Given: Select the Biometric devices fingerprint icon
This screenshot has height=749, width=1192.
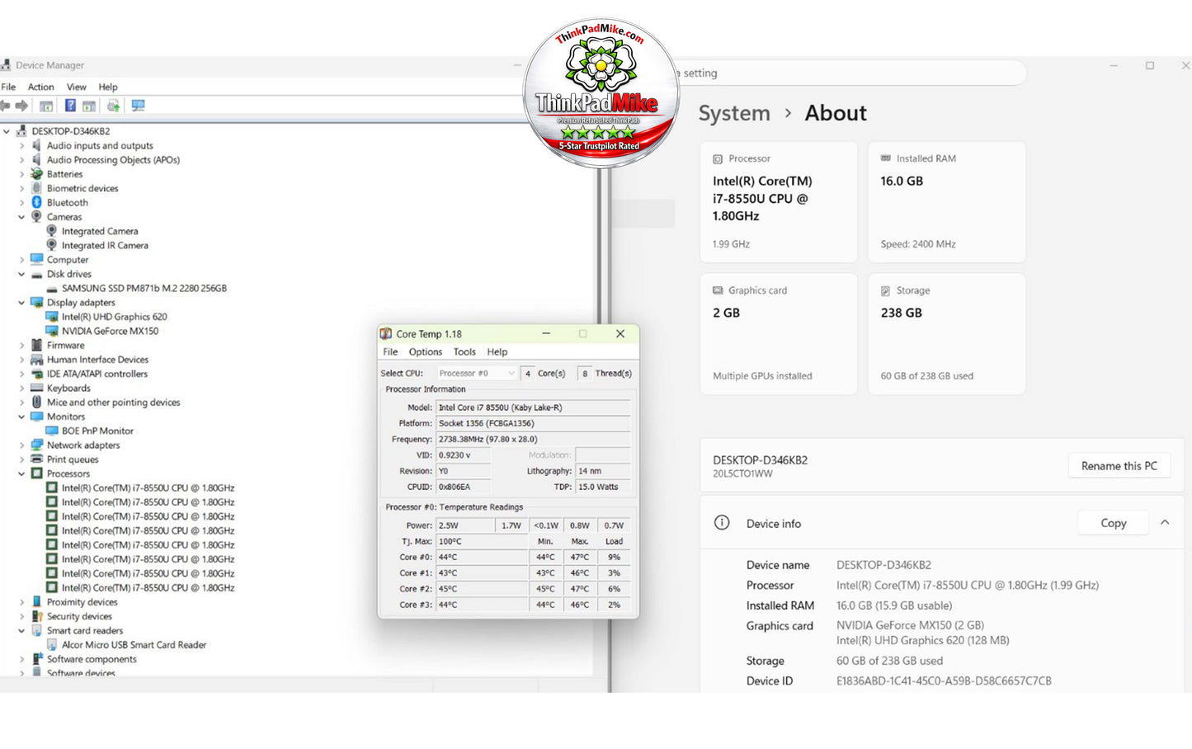Looking at the screenshot, I should pos(36,188).
